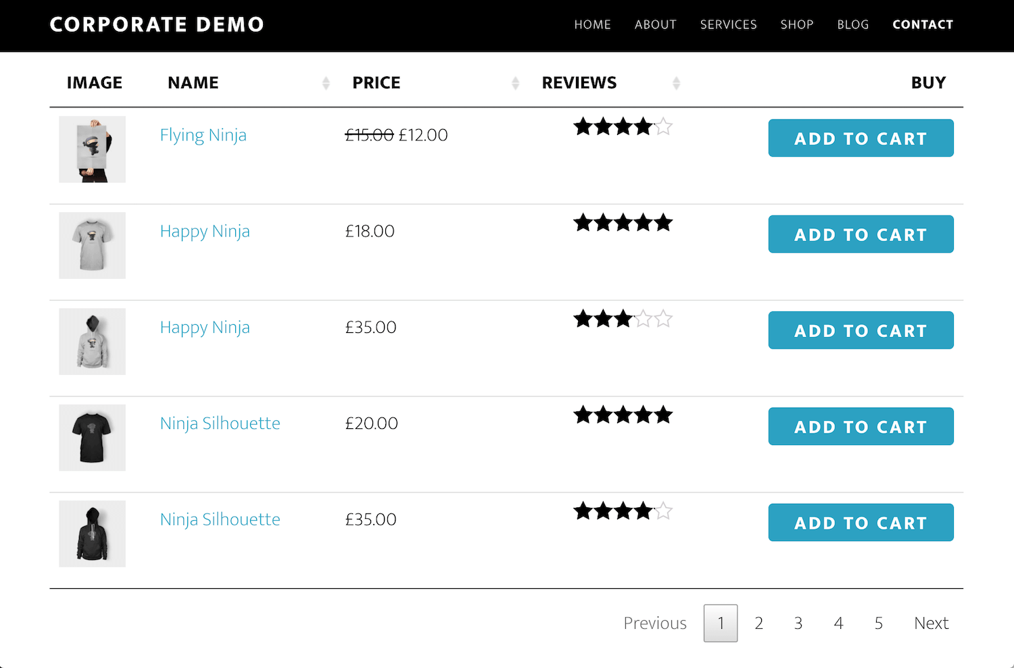Image resolution: width=1014 pixels, height=668 pixels.
Task: Add the Ninja Silhouette t-shirt to cart
Action: 861,426
